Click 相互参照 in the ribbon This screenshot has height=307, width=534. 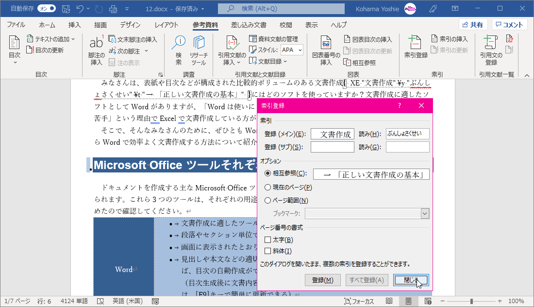[x=360, y=62]
